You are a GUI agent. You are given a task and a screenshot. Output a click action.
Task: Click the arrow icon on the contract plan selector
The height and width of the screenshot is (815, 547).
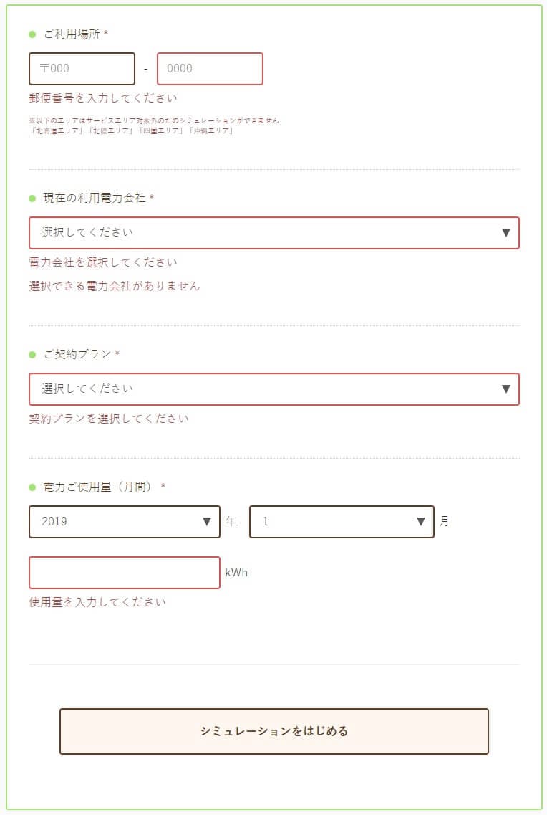point(506,389)
